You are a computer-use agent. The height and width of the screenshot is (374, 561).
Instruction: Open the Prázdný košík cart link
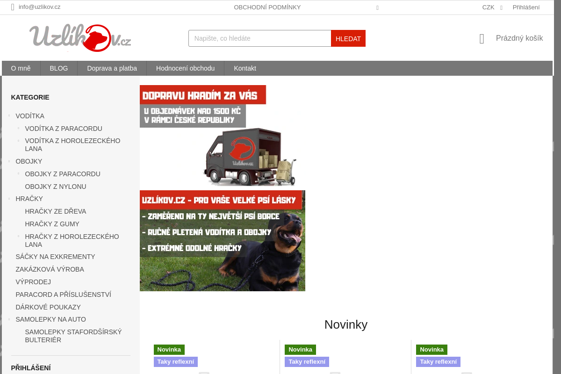519,38
